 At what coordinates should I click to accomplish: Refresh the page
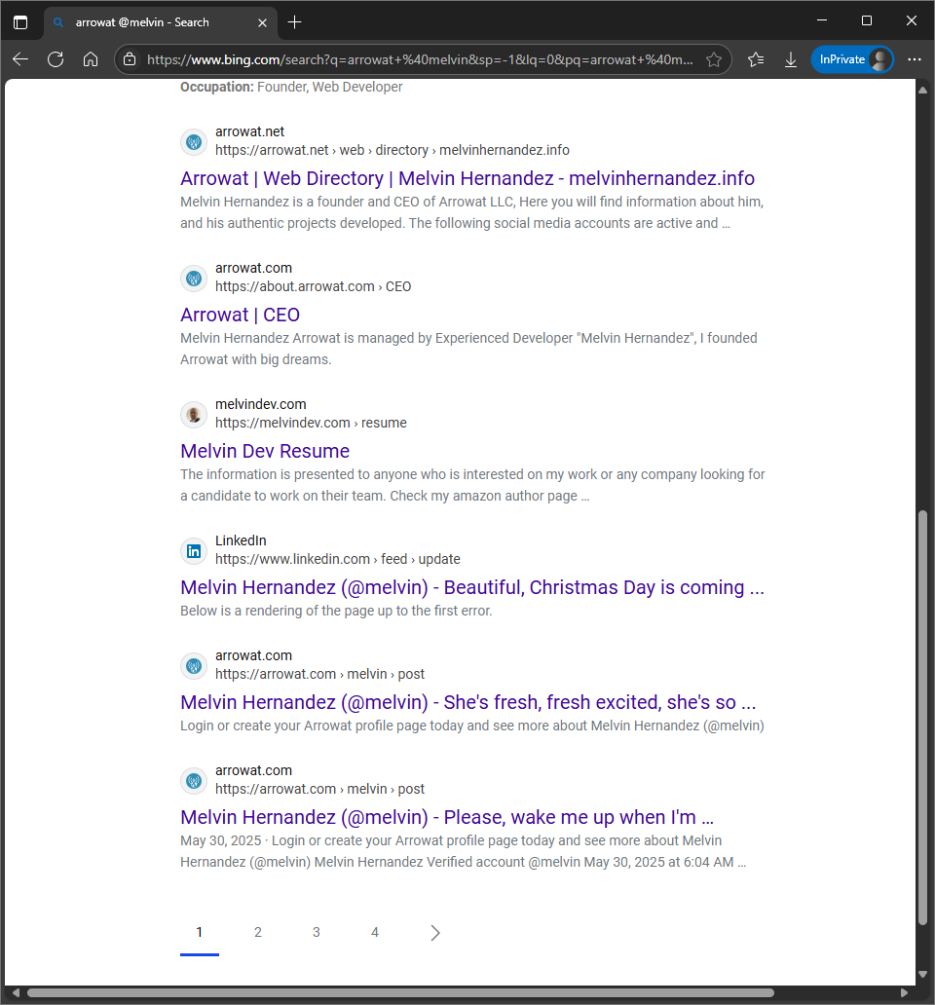(x=56, y=59)
